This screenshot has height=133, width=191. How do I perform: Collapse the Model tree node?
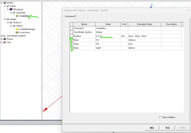pos(2,3)
